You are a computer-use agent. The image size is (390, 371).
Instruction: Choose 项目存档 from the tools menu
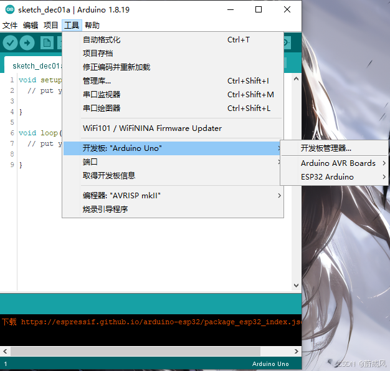click(x=173, y=53)
